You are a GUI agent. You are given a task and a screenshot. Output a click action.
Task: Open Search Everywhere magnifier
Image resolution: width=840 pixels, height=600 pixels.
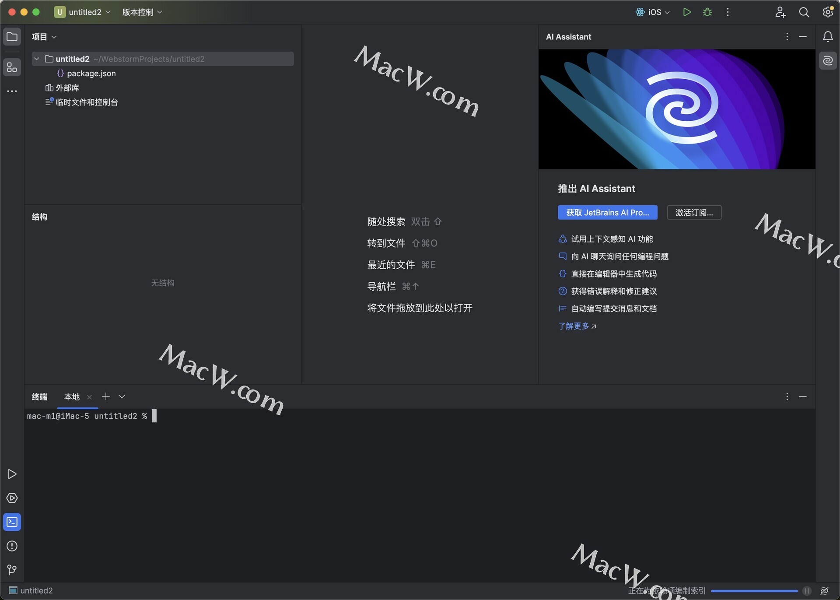pyautogui.click(x=804, y=12)
